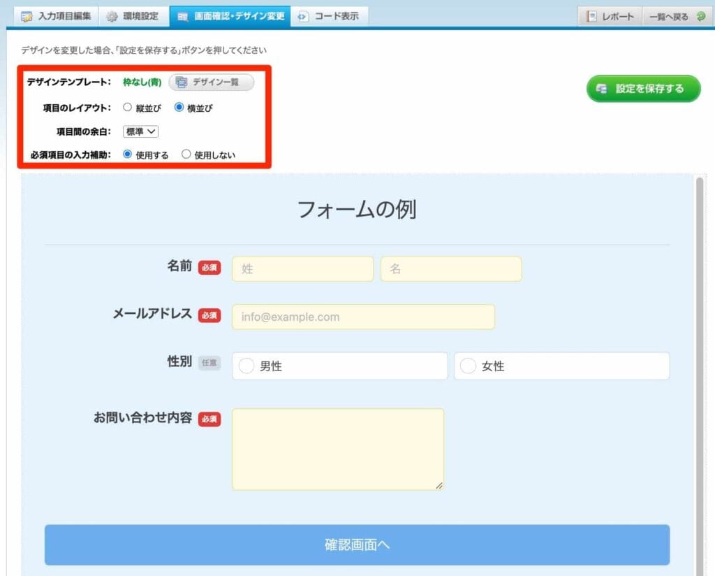Click the メールアドレス input field
The width and height of the screenshot is (715, 576).
pyautogui.click(x=363, y=316)
